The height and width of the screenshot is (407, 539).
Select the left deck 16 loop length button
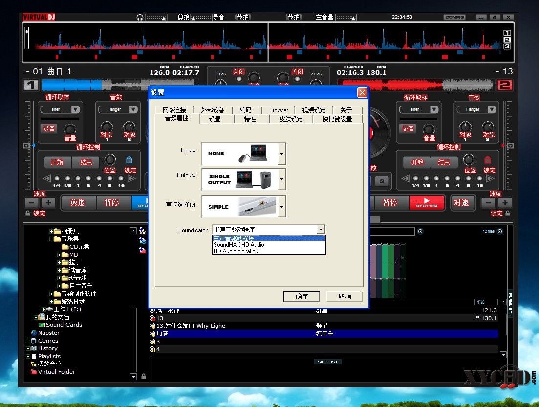[x=121, y=178]
